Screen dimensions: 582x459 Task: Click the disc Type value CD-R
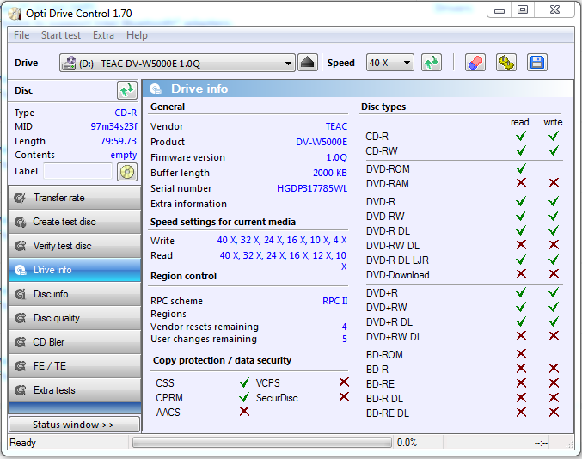point(126,113)
